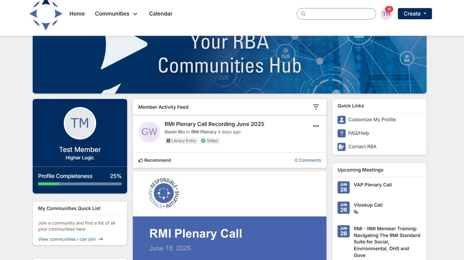Open the TM user avatar menu
Viewport: 464px width, 260px height.
click(386, 14)
